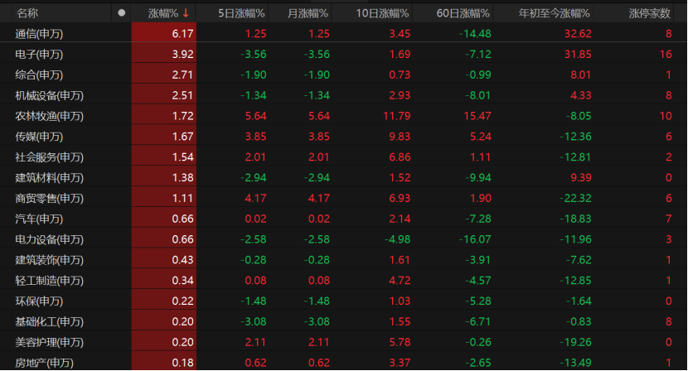The width and height of the screenshot is (688, 371).
Task: Select the 建筑材料(申万) row name
Action: point(49,177)
